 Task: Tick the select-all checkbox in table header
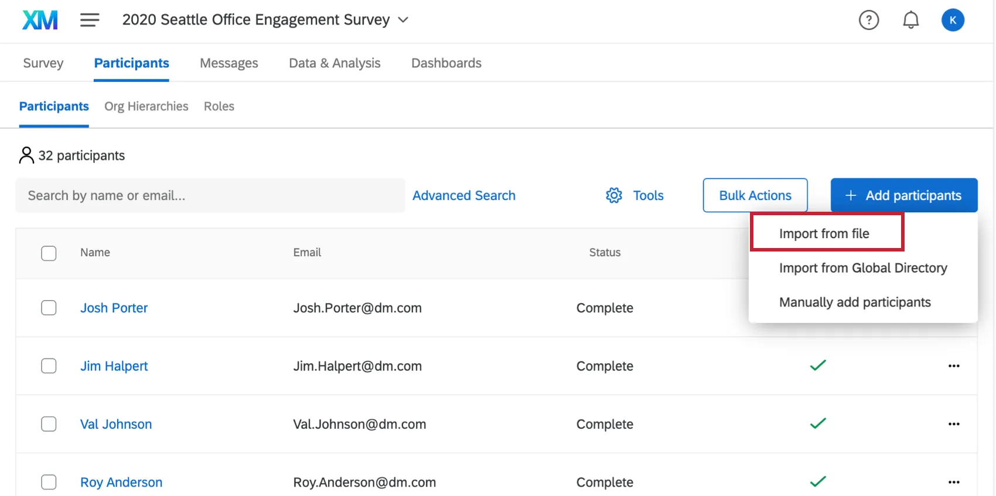tap(49, 253)
